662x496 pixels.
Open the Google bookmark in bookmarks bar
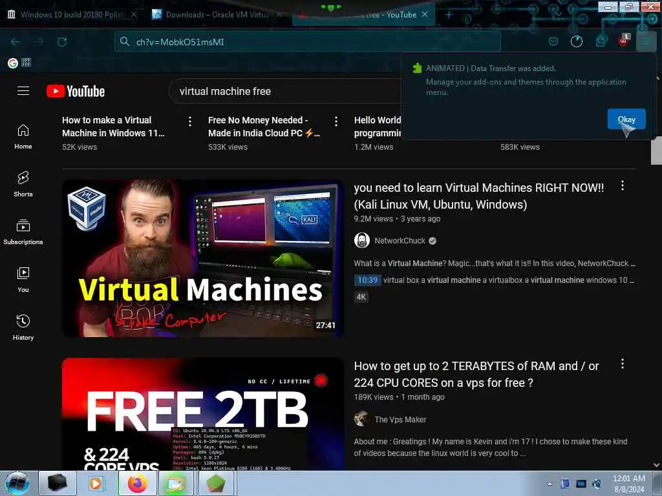coord(13,63)
